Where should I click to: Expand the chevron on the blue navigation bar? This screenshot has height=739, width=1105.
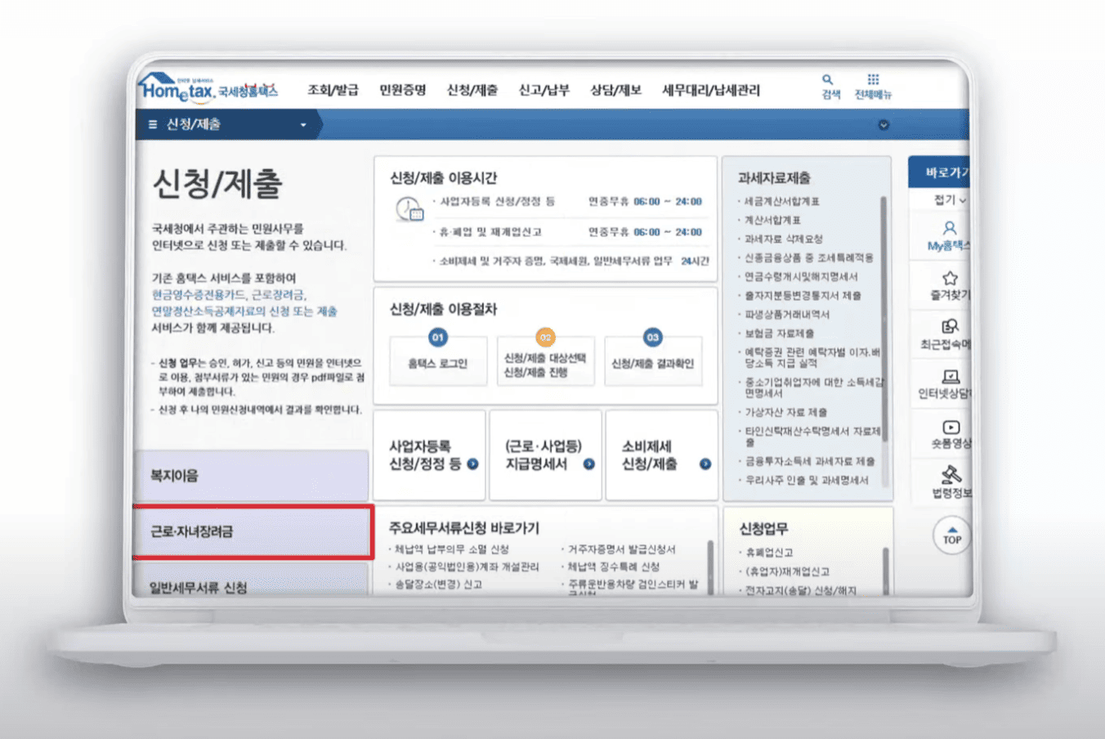coord(883,124)
